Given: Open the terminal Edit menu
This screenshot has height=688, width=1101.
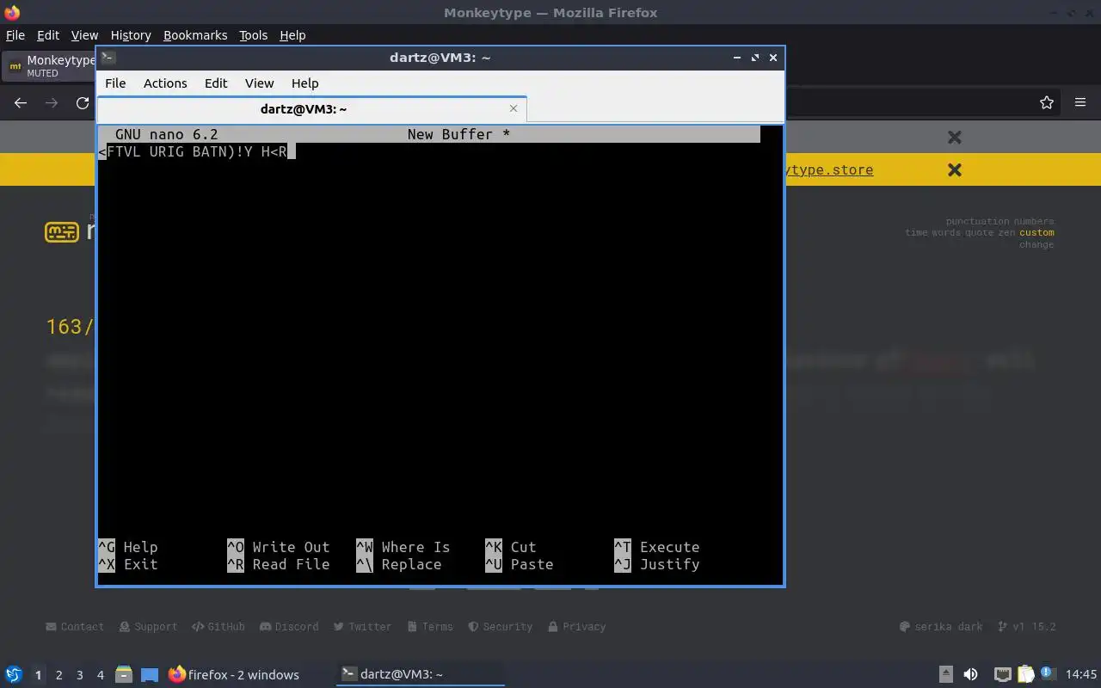Looking at the screenshot, I should tap(216, 83).
